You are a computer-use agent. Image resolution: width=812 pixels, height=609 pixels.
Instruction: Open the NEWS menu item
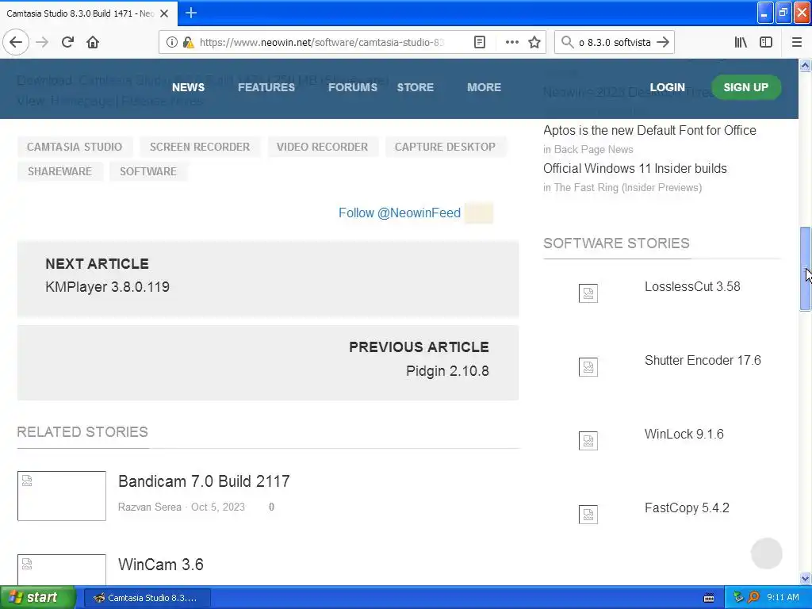(188, 87)
